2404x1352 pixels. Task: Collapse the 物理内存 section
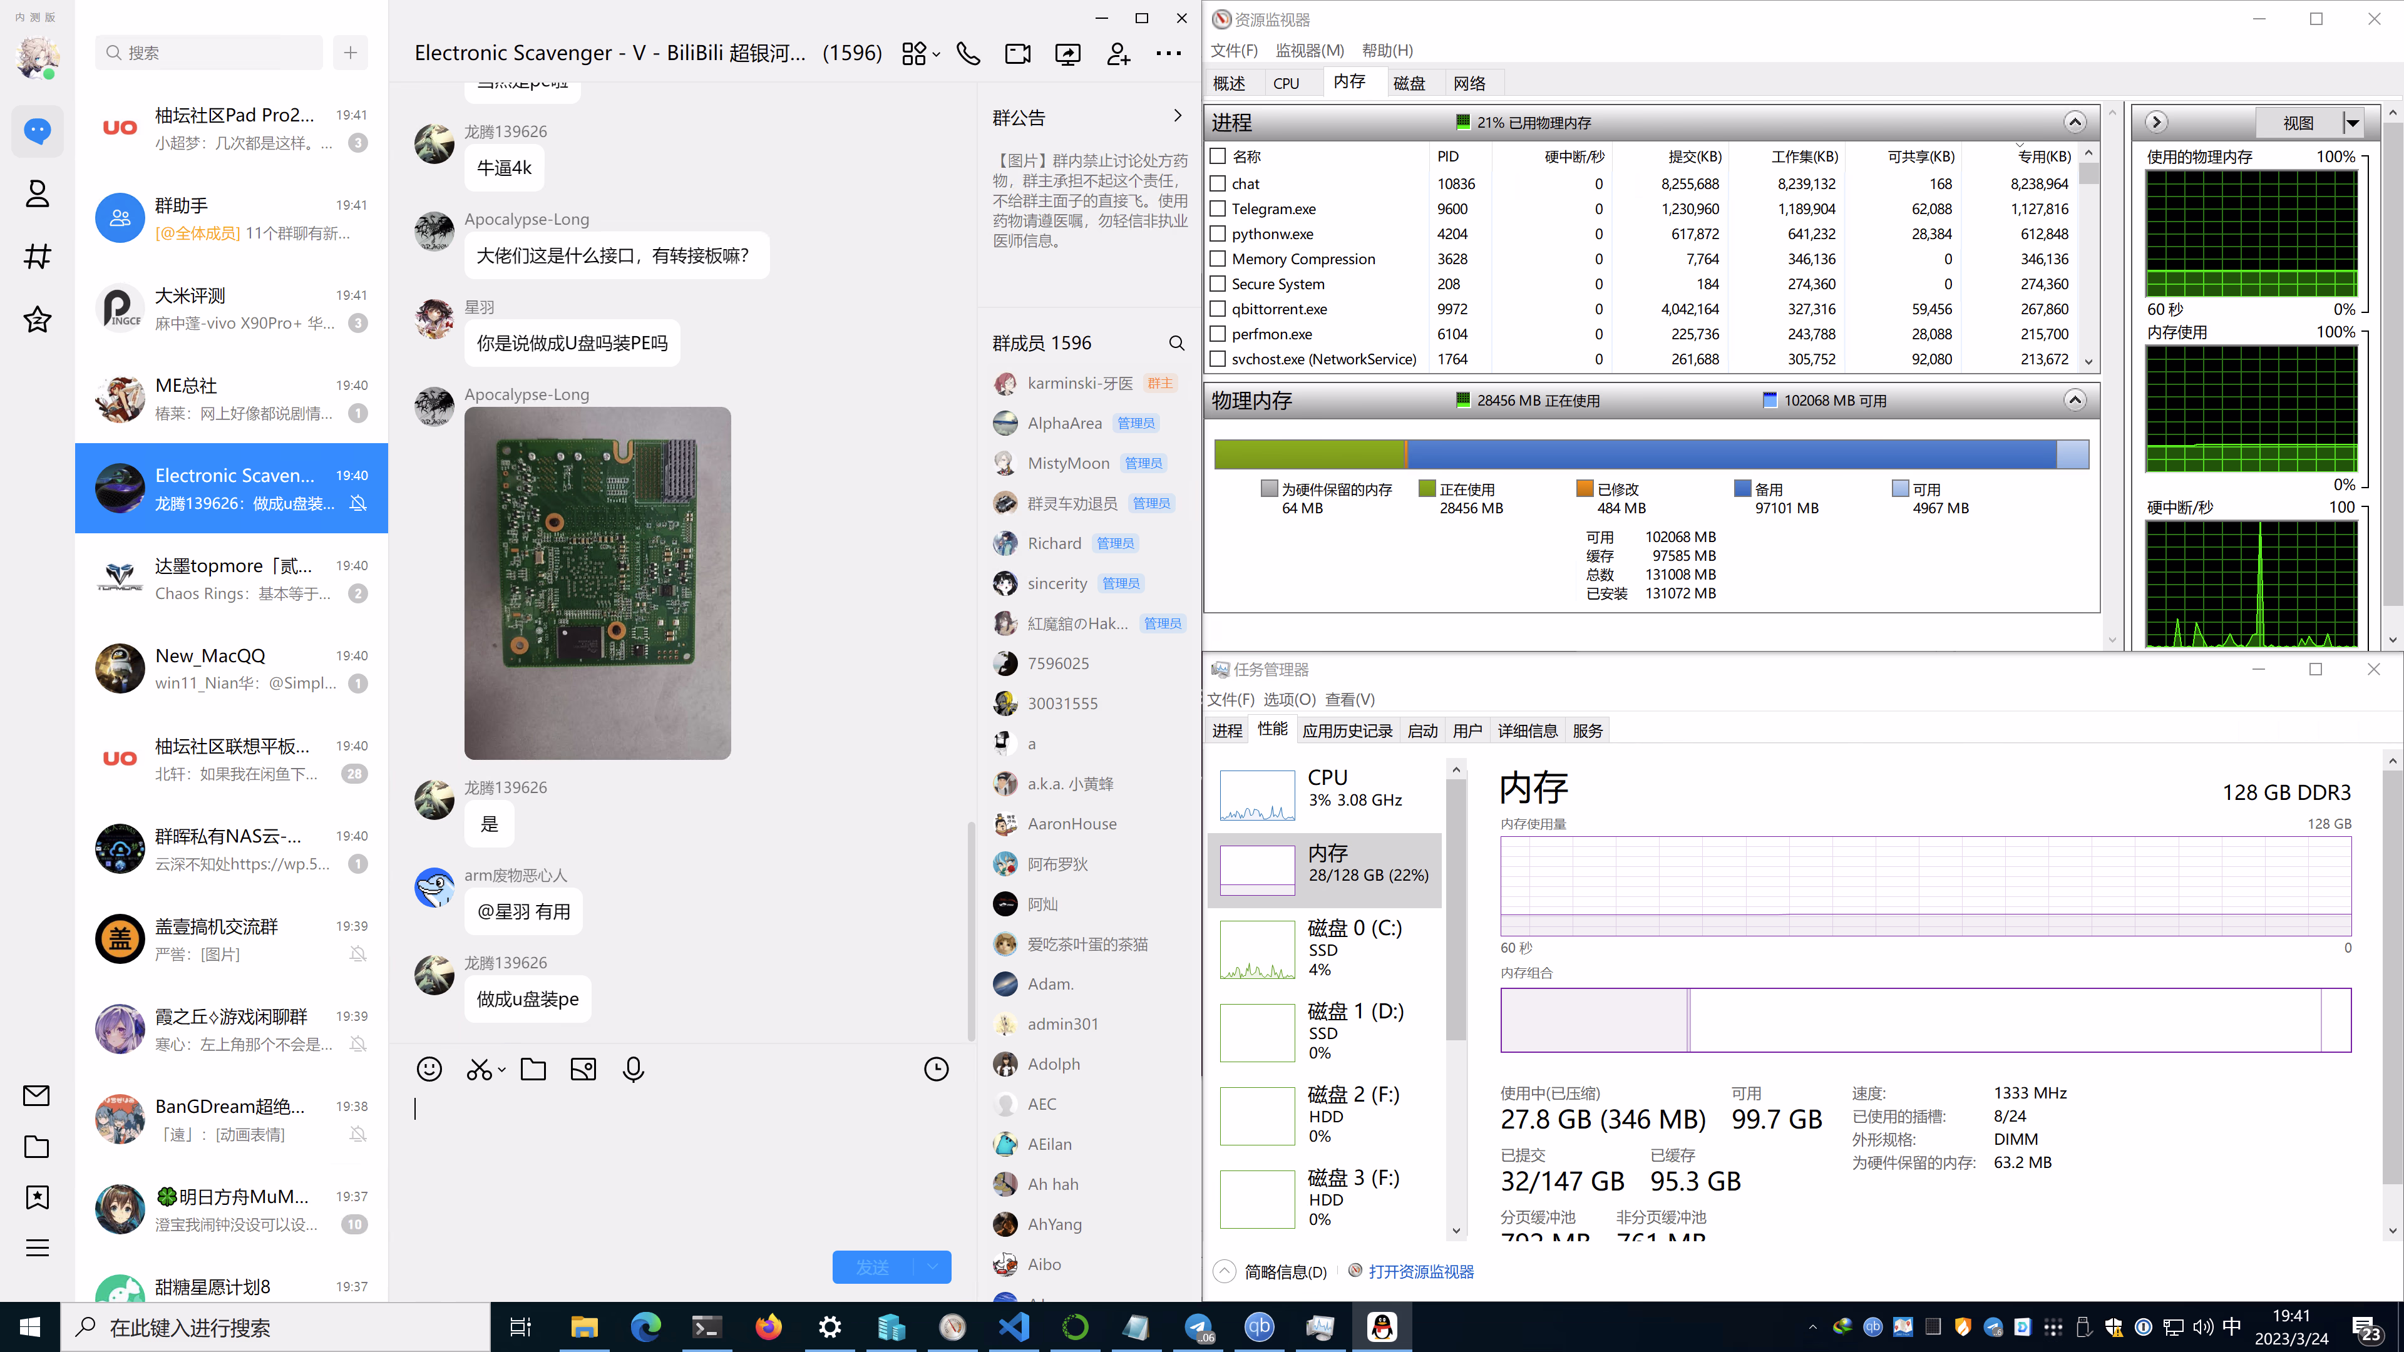coord(2075,401)
